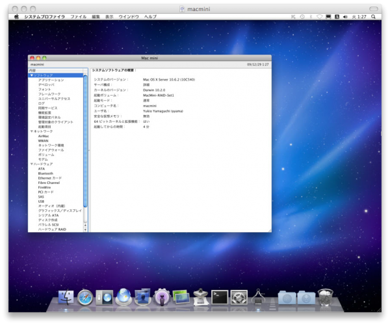This screenshot has height=325, width=390.
Task: Click the Mac mini window resize corner
Action: (x=270, y=231)
